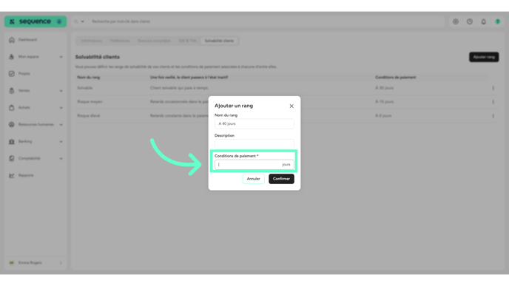Expand the Comptabilité menu chevron
The image size is (509, 286).
tap(61, 159)
